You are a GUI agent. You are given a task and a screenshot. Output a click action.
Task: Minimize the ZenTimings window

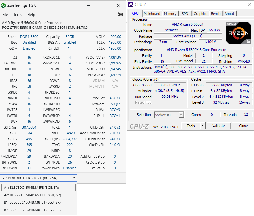[89, 6]
